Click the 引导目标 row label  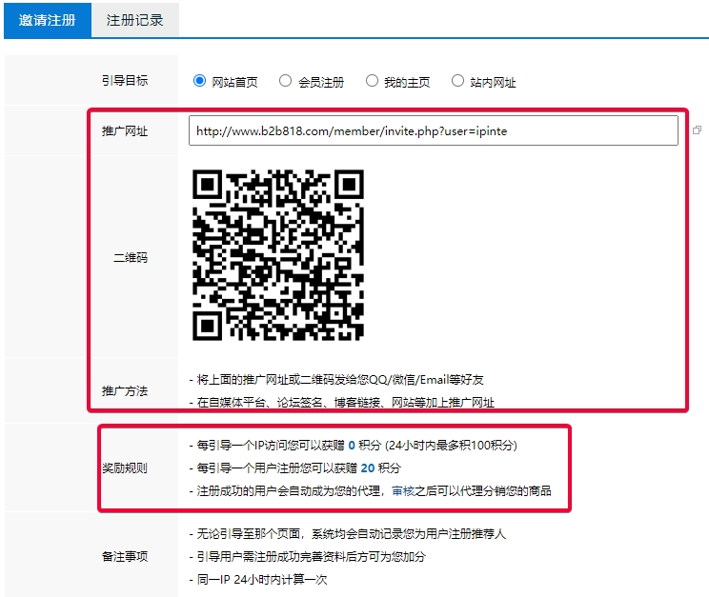[x=125, y=81]
